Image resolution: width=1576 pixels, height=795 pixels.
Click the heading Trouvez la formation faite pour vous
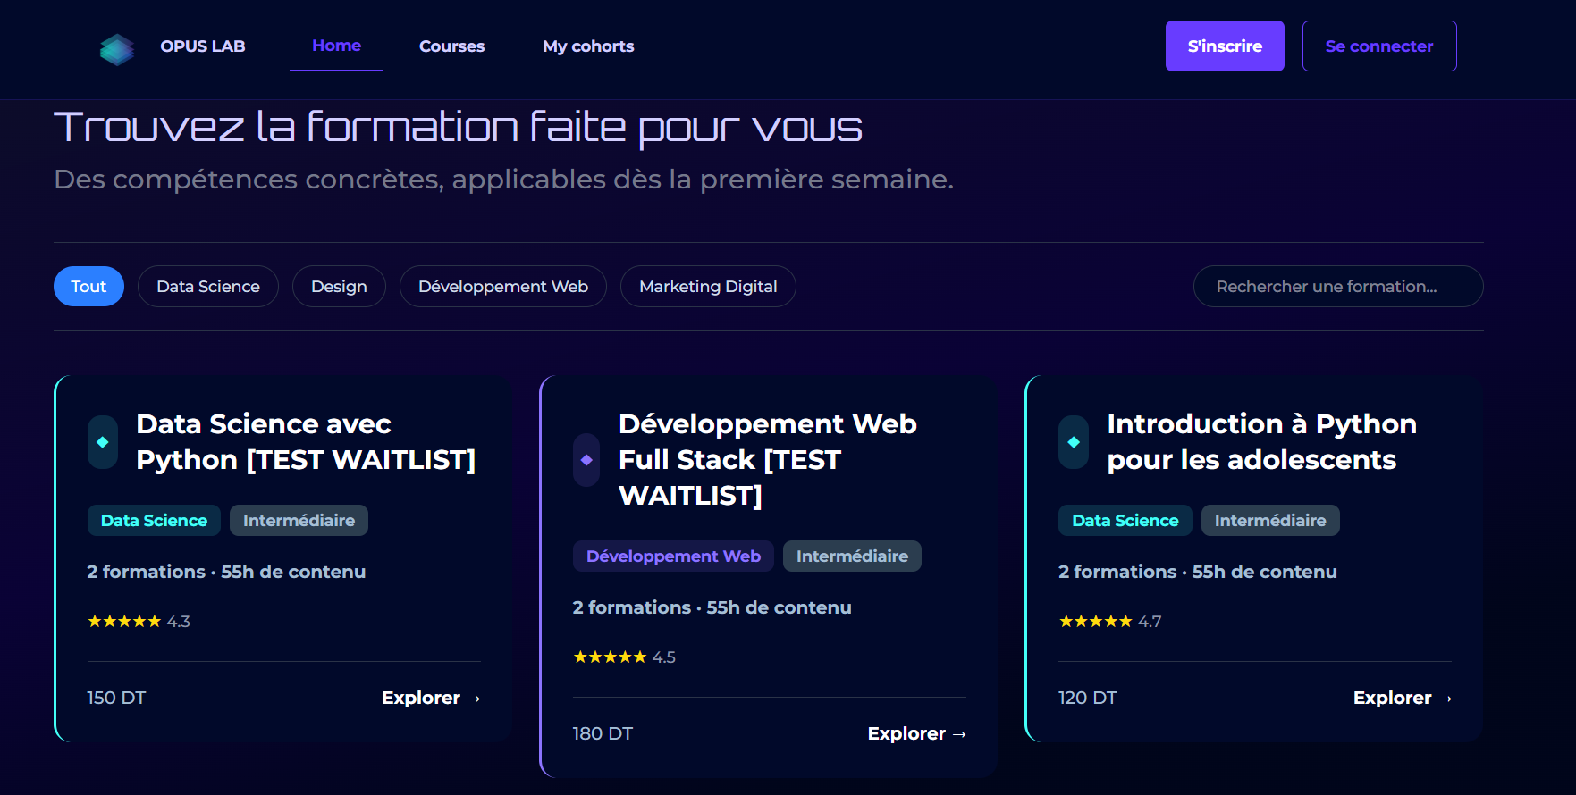(458, 127)
